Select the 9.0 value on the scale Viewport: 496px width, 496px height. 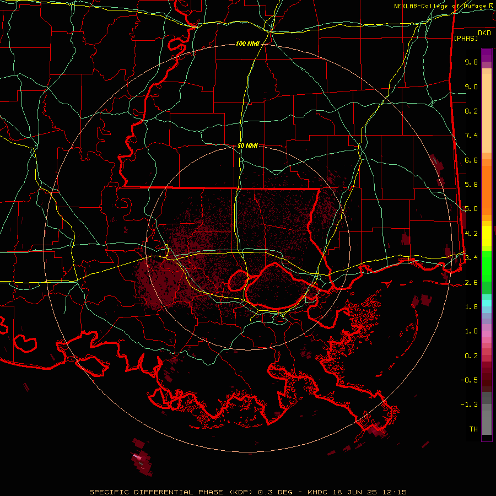[x=471, y=87]
